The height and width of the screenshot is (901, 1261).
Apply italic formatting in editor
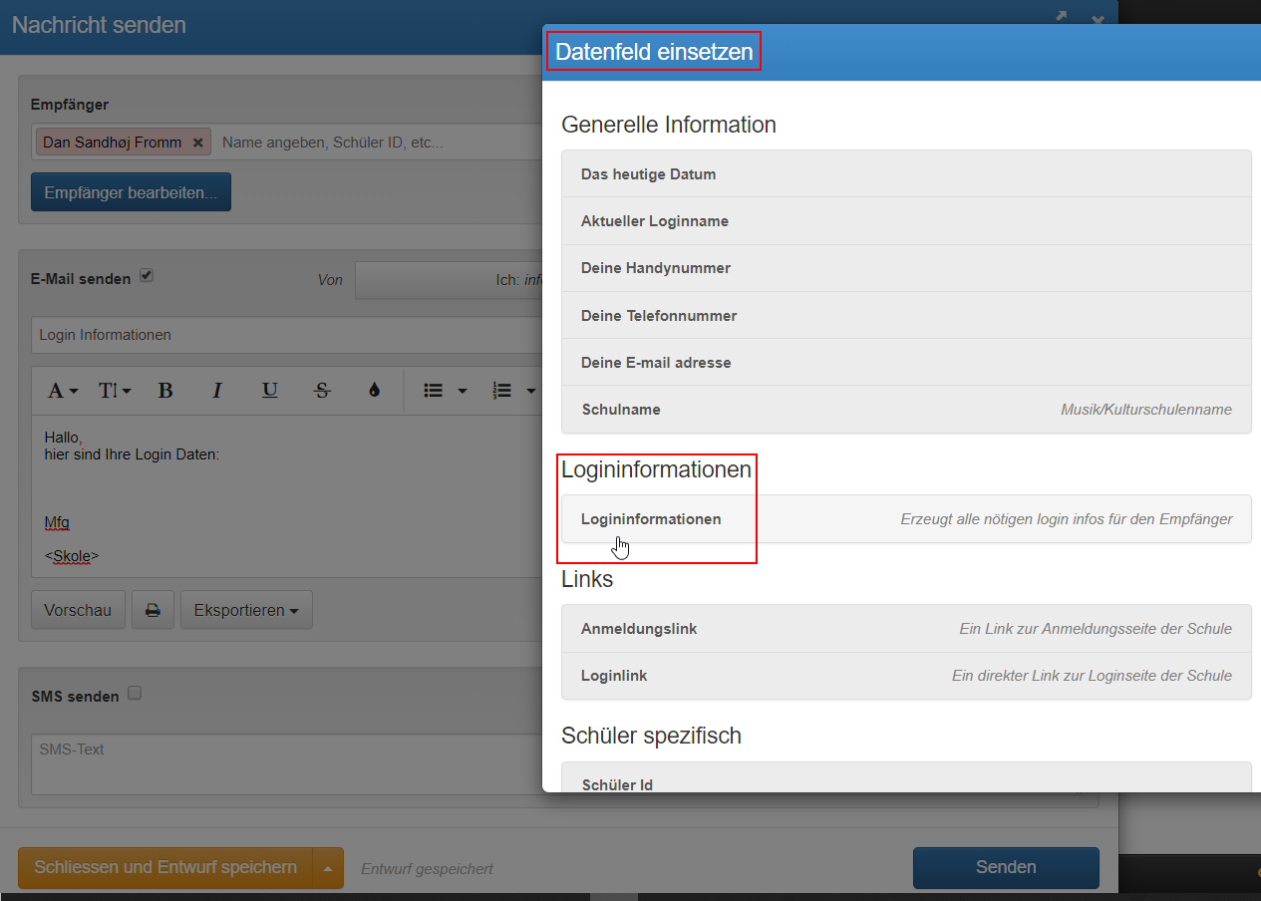pos(217,391)
